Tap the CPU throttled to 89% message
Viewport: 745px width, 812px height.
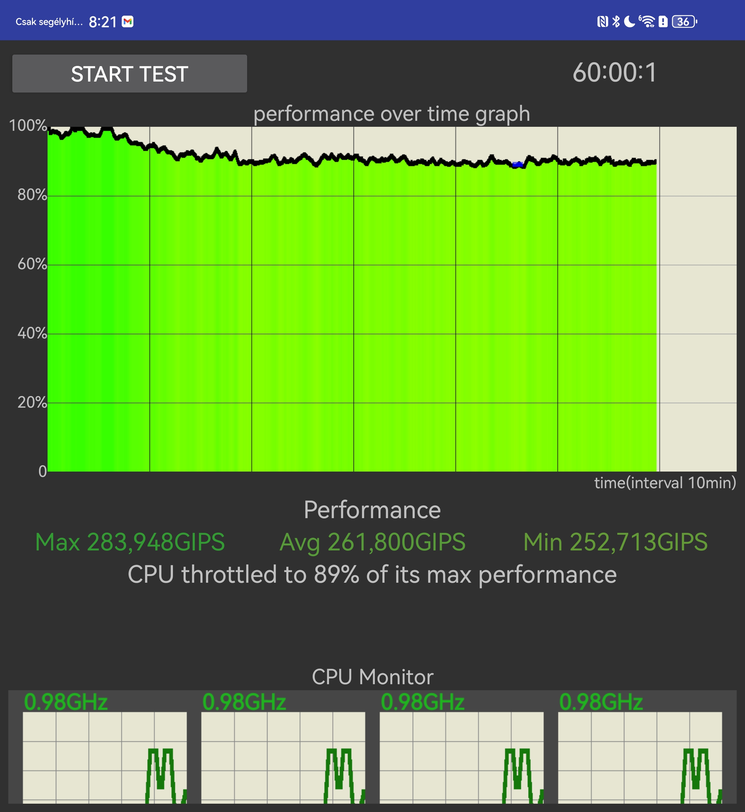pyautogui.click(x=372, y=574)
